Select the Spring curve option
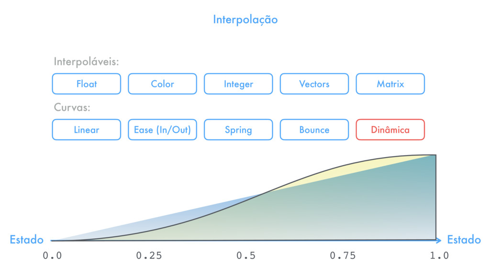 238,130
